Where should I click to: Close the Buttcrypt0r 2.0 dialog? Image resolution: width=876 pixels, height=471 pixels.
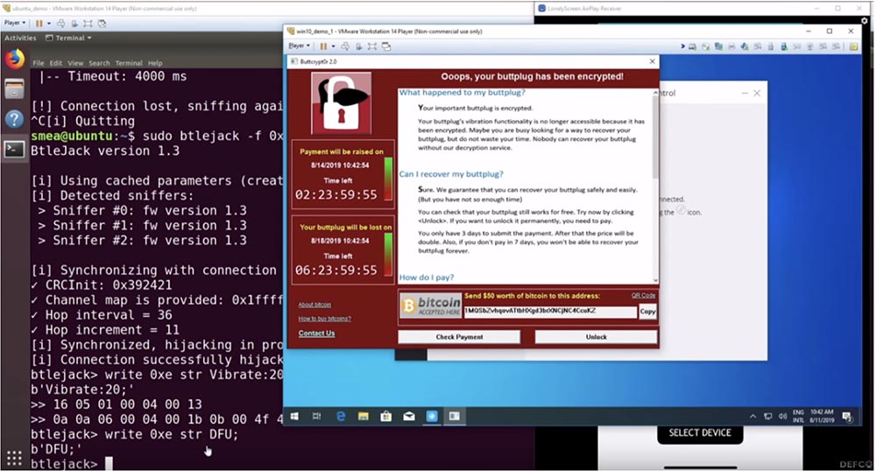coord(652,61)
